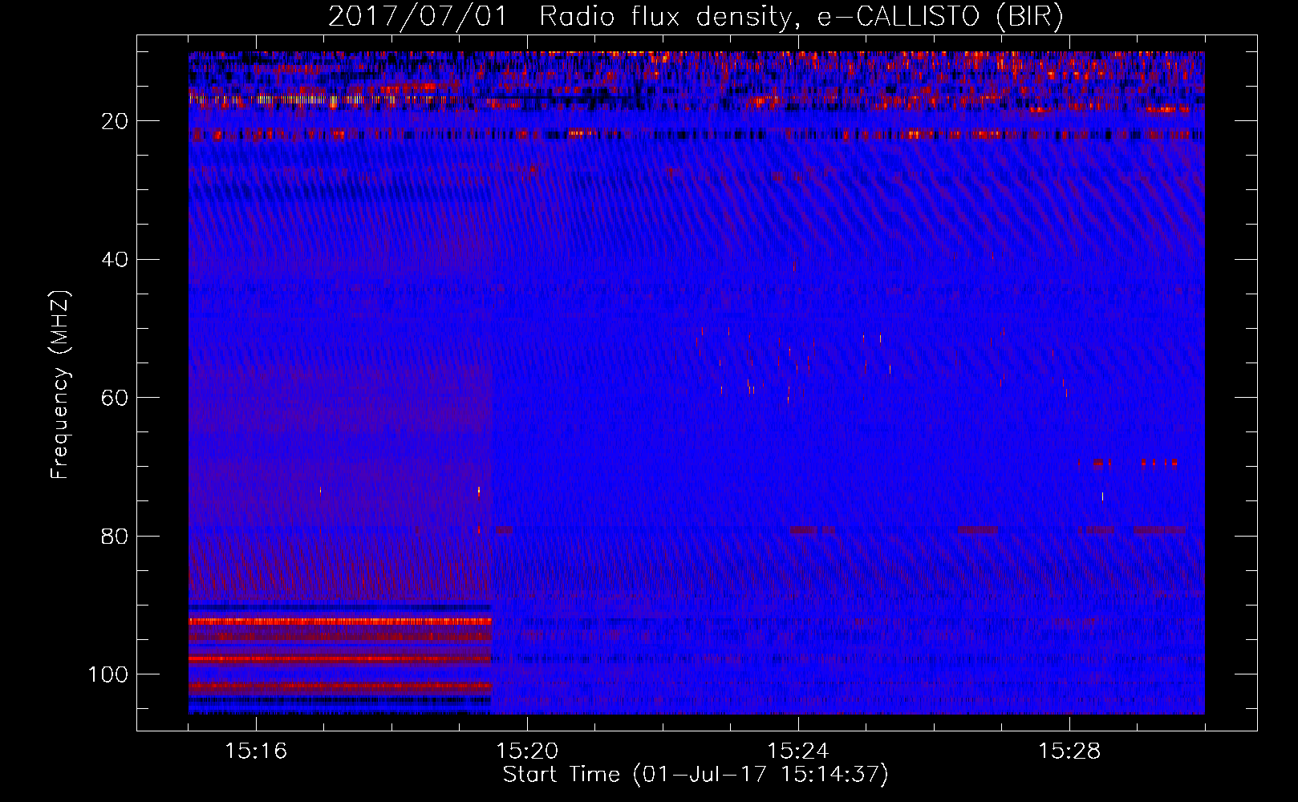
Task: Click the 80 frequency tick label
Action: pos(115,536)
